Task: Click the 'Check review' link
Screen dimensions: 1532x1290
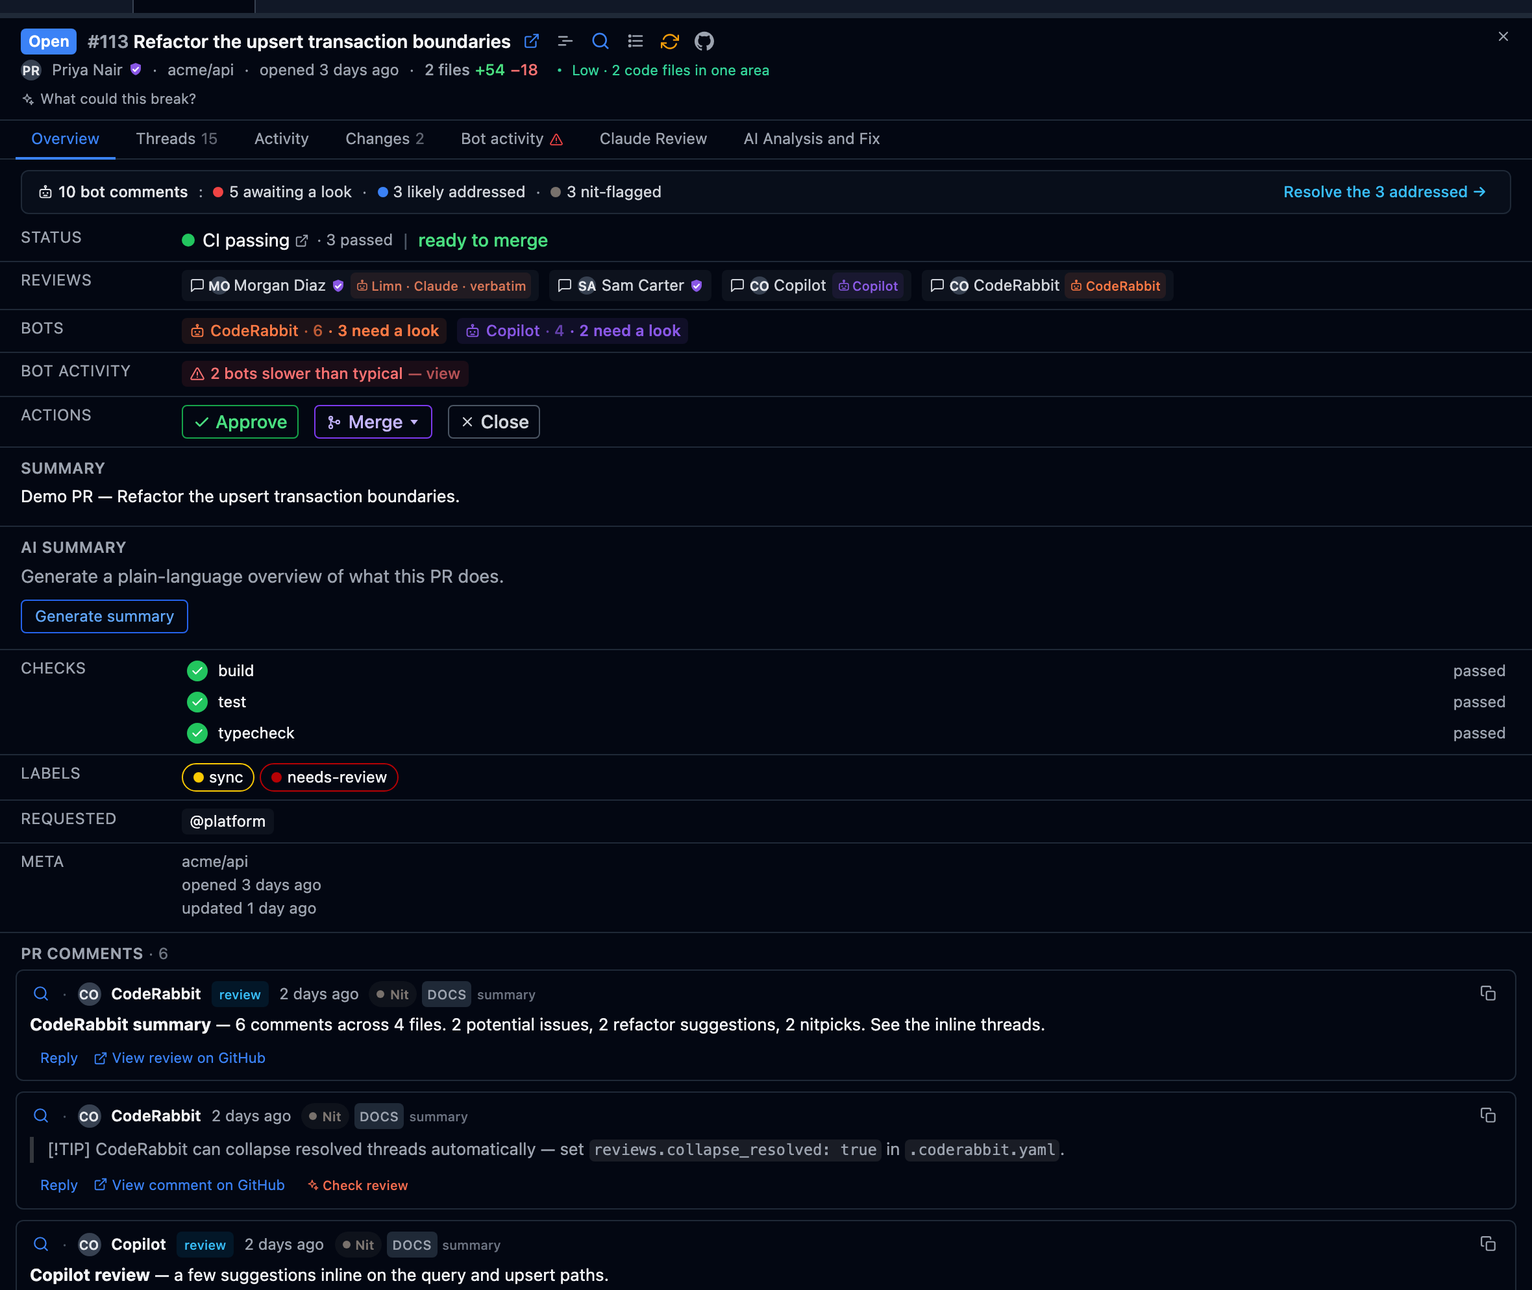Action: pyautogui.click(x=358, y=1186)
